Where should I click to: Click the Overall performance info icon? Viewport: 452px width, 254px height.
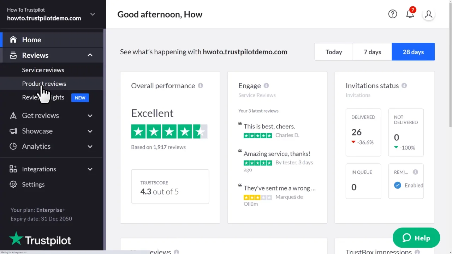tap(200, 86)
